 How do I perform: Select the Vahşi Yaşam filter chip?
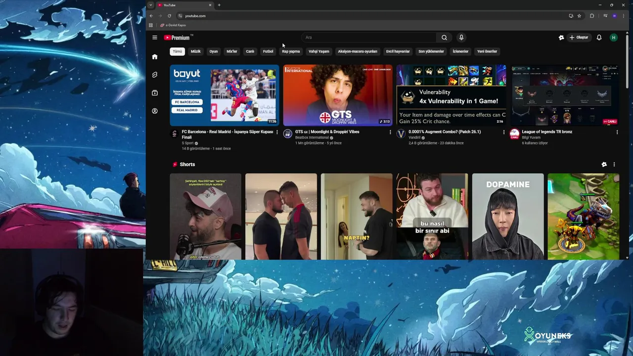[x=319, y=51]
